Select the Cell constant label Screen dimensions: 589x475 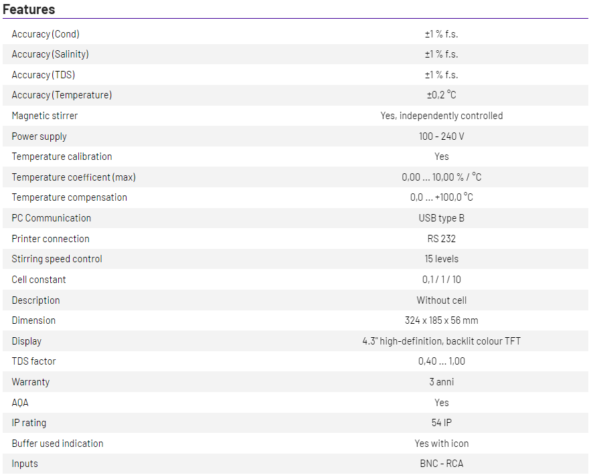(39, 280)
